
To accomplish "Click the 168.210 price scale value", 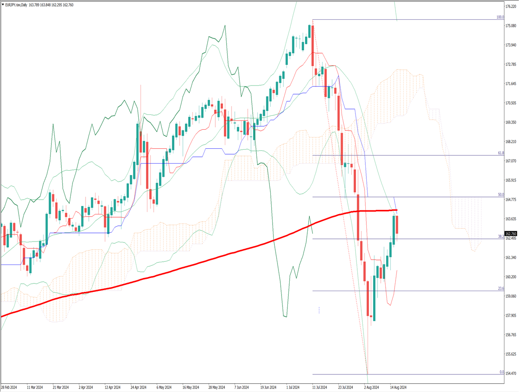I will pyautogui.click(x=511, y=141).
